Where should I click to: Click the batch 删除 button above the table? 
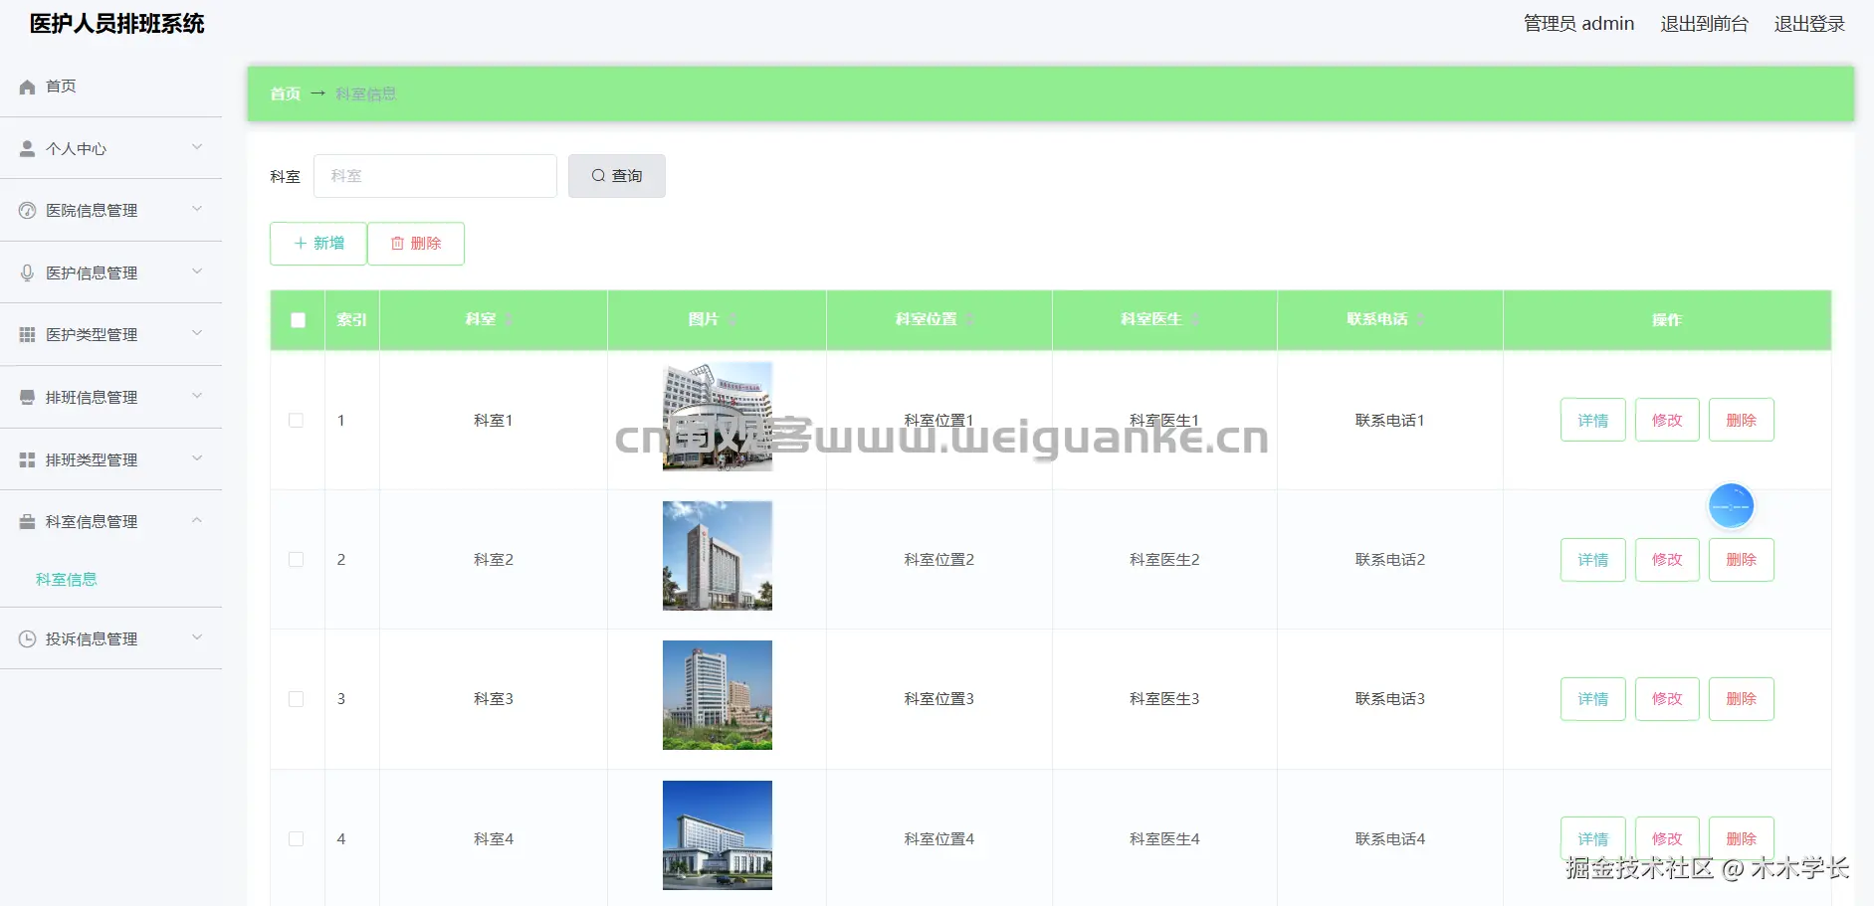416,244
